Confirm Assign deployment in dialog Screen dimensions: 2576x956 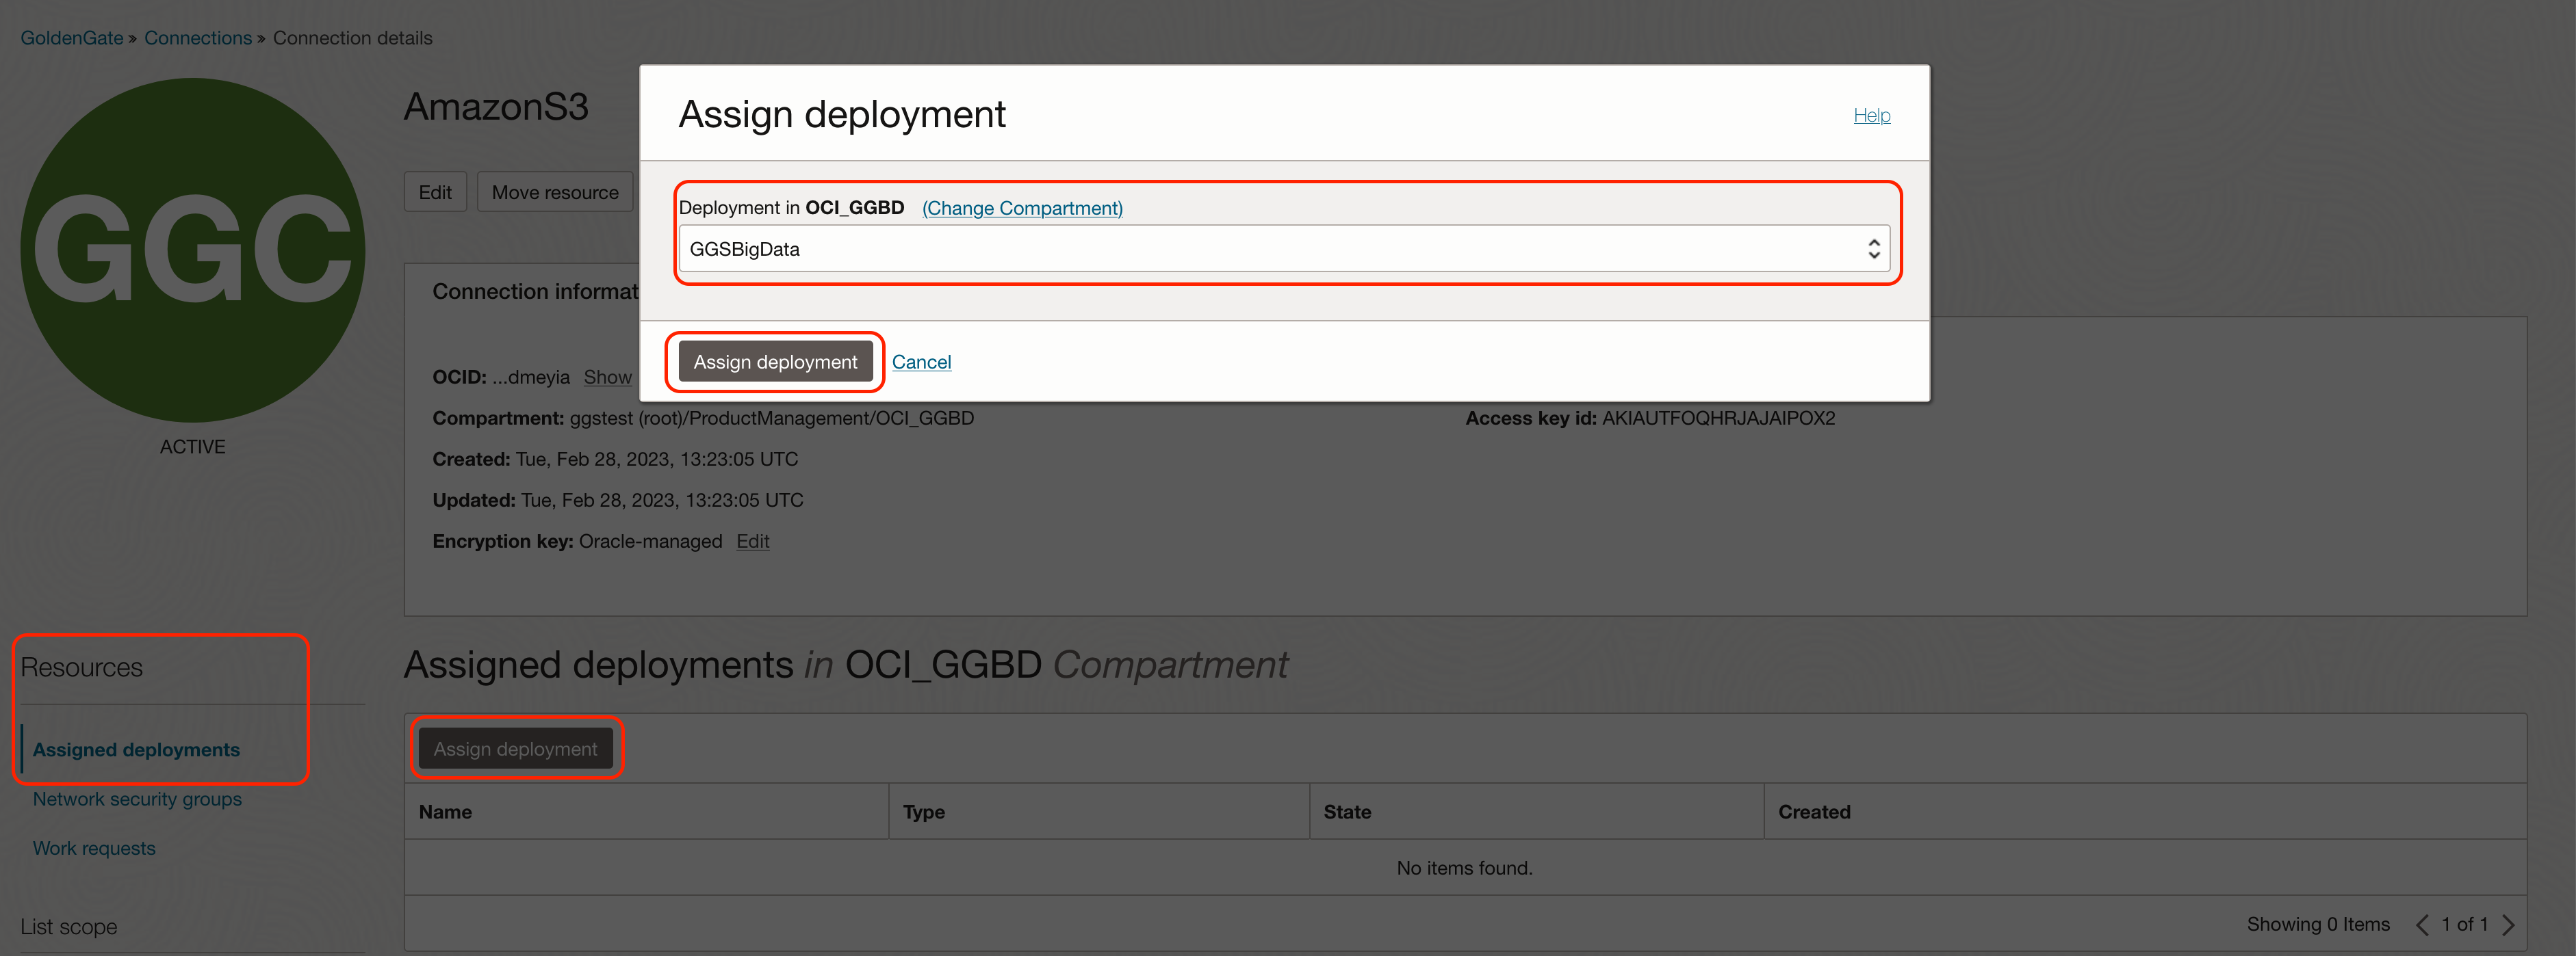(775, 362)
